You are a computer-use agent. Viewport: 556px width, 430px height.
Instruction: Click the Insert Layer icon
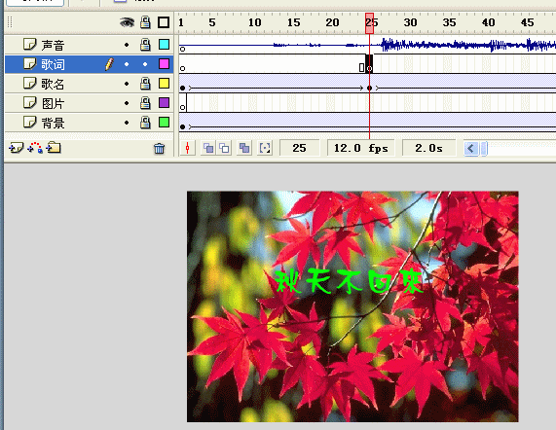(16, 148)
